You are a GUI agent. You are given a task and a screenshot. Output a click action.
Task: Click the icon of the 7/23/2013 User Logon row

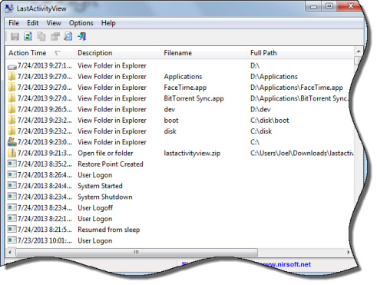pyautogui.click(x=12, y=240)
